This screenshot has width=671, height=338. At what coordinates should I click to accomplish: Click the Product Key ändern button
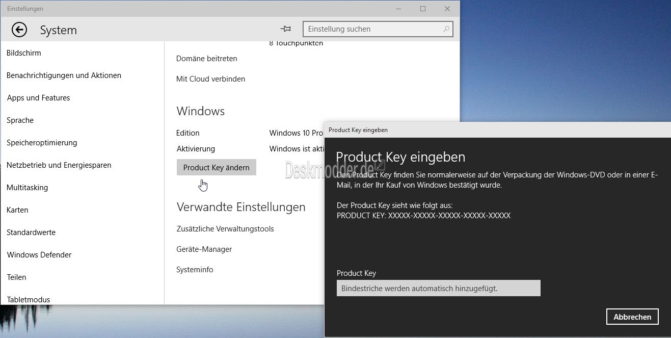point(217,167)
